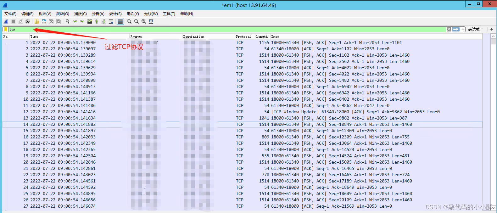Select packet 1 with Len=1101
This screenshot has height=213, width=497.
pos(242,42)
